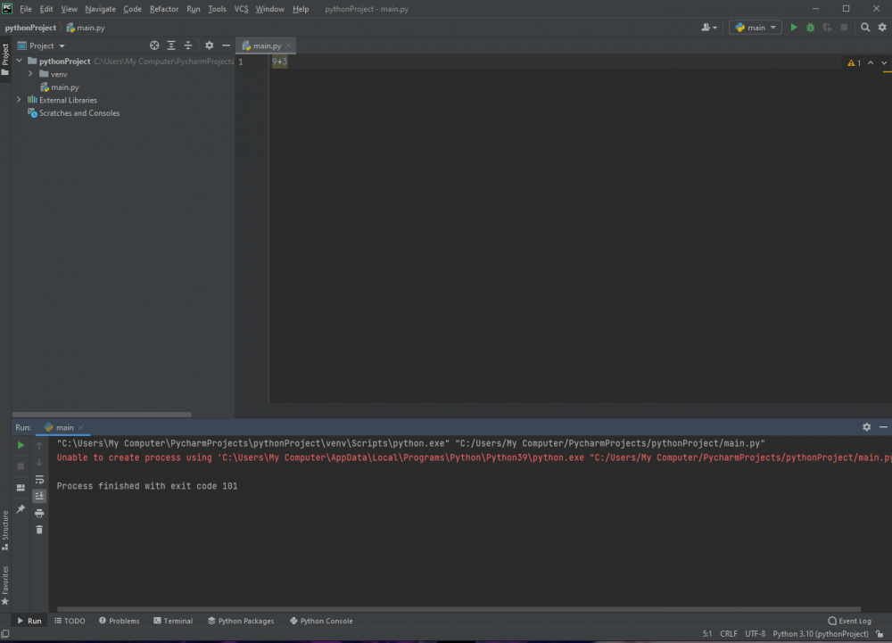Clear all Run console output trash icon
The height and width of the screenshot is (643, 892).
(39, 530)
